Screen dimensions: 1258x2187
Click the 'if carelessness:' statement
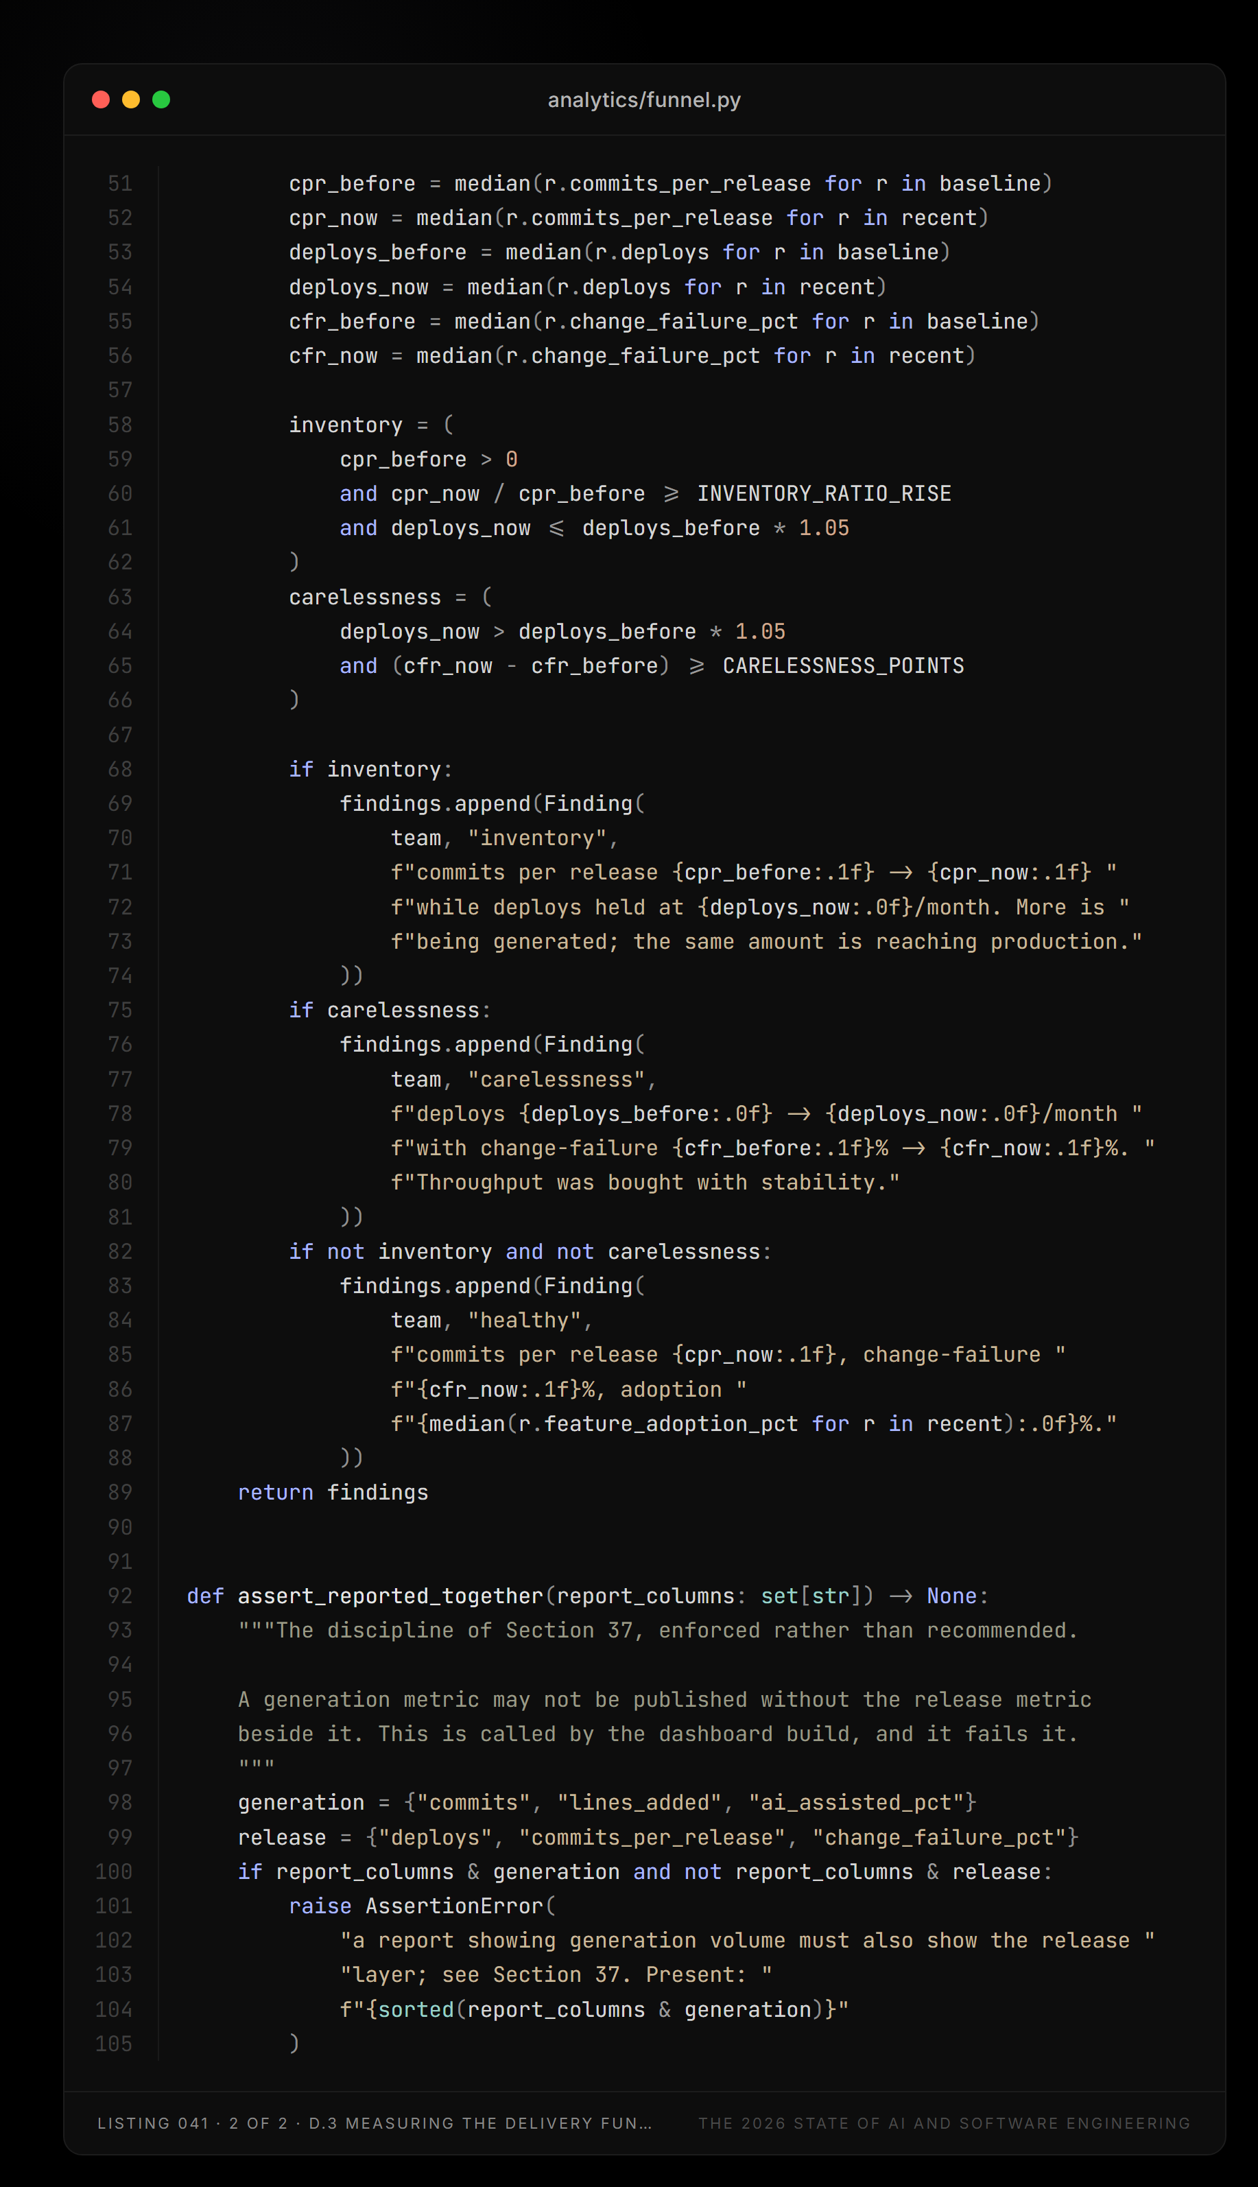coord(390,1010)
